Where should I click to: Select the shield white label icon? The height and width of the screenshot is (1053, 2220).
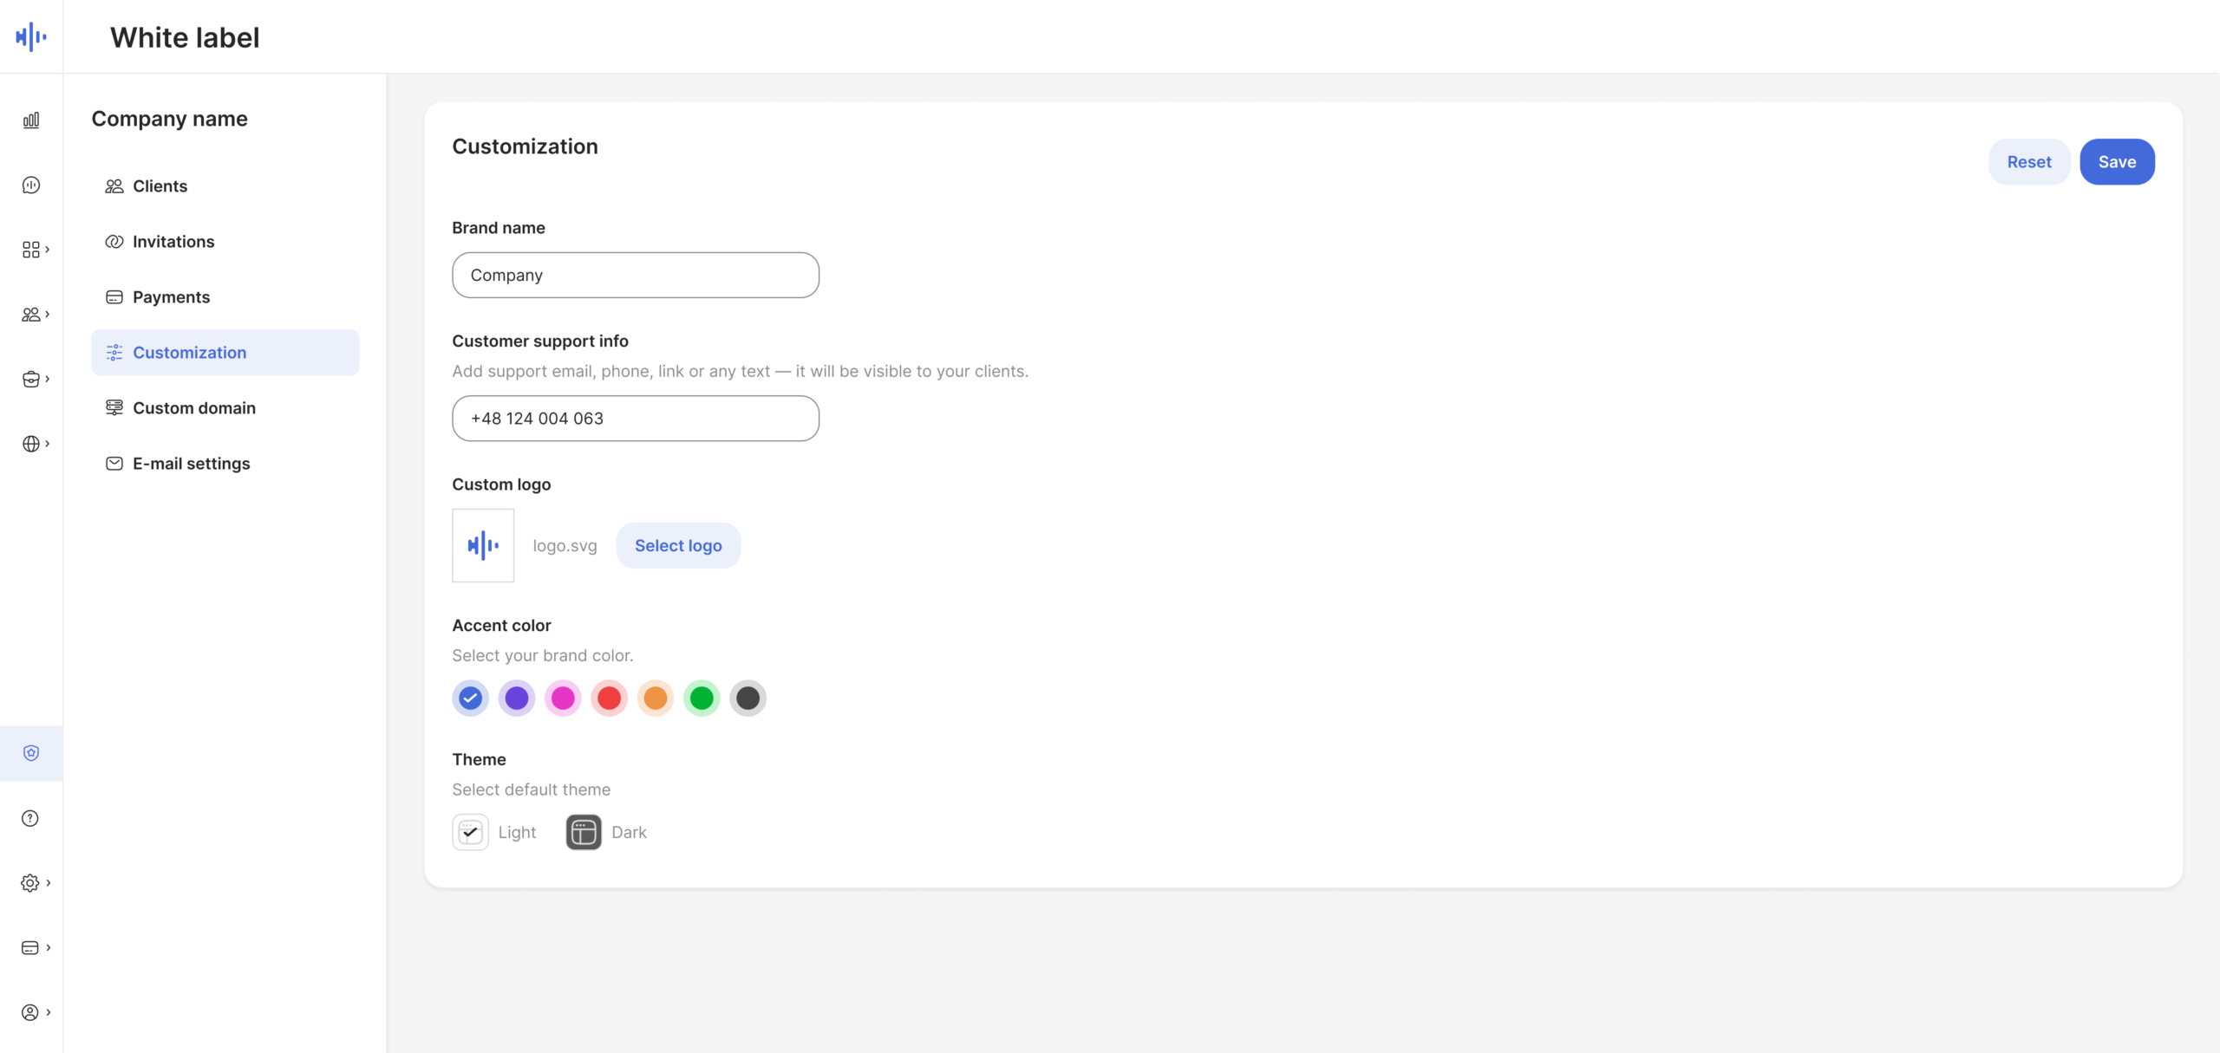point(31,753)
